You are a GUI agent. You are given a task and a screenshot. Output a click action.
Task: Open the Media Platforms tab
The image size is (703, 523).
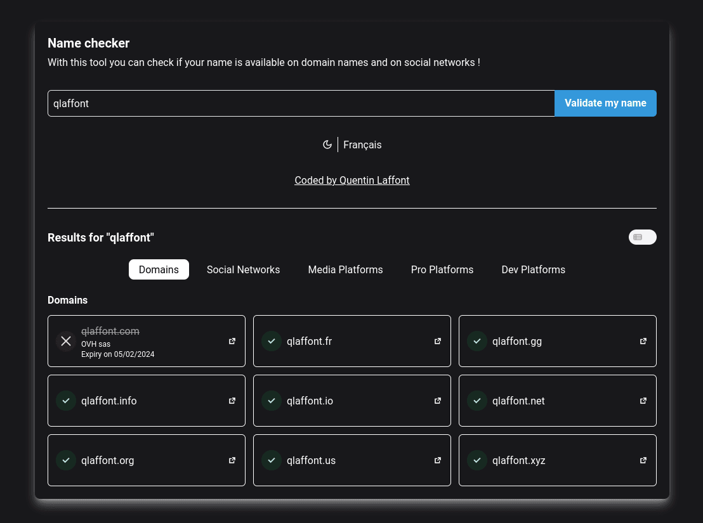click(345, 269)
